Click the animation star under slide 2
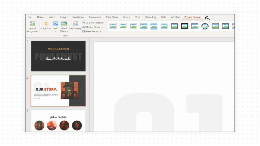The image size is (260, 146). pyautogui.click(x=27, y=79)
